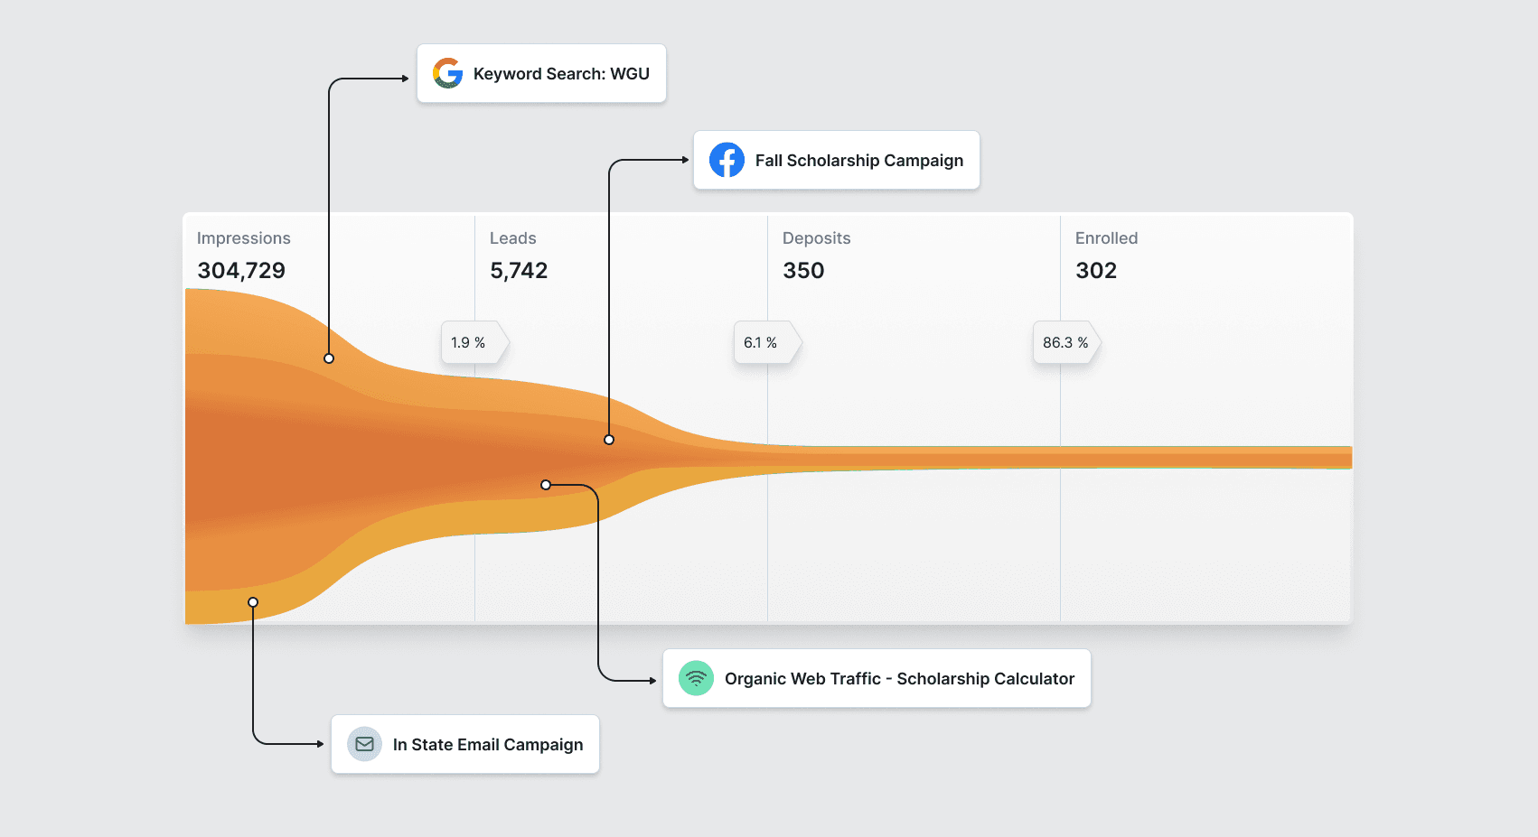
Task: Click the green organic web traffic icon
Action: pyautogui.click(x=696, y=678)
